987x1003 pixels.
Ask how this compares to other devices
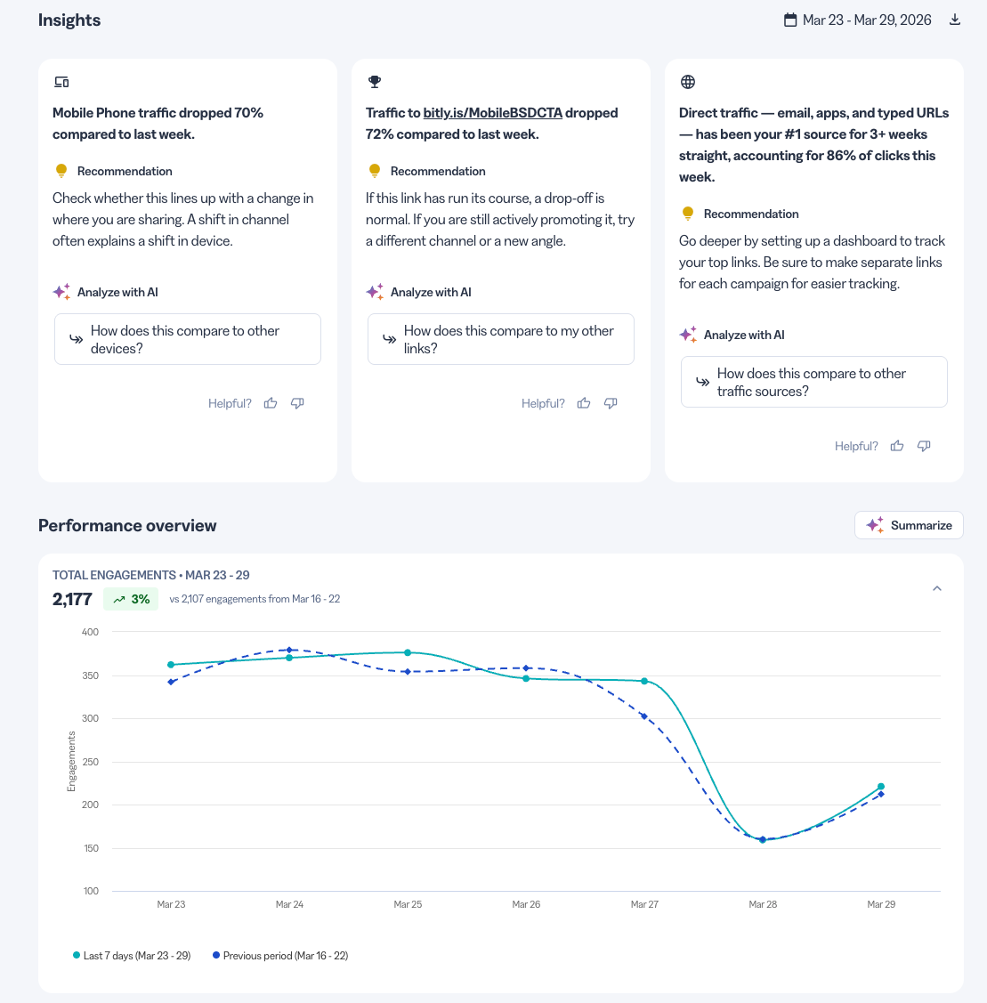click(x=188, y=339)
